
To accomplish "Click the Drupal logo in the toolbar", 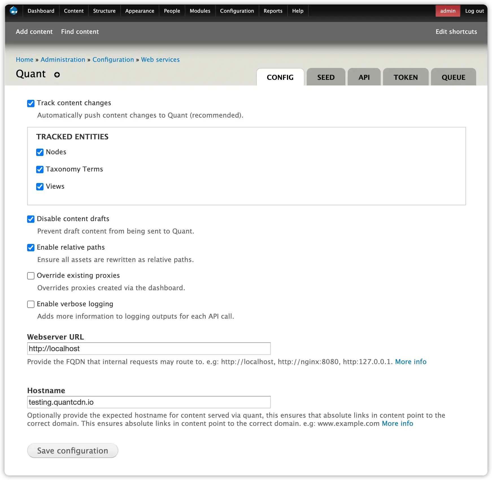I will coord(14,11).
